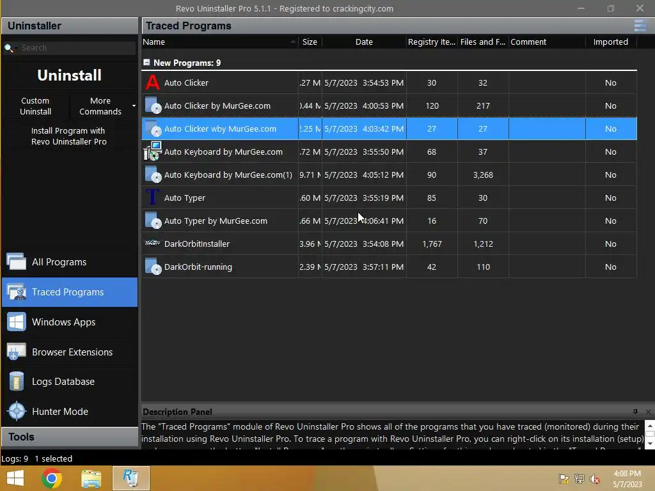Click the muted volume tray icon
655x491 pixels.
594,479
